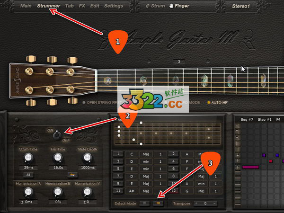284x213 pixels.
Task: Click the 29ms strum time value
Action: point(28,168)
